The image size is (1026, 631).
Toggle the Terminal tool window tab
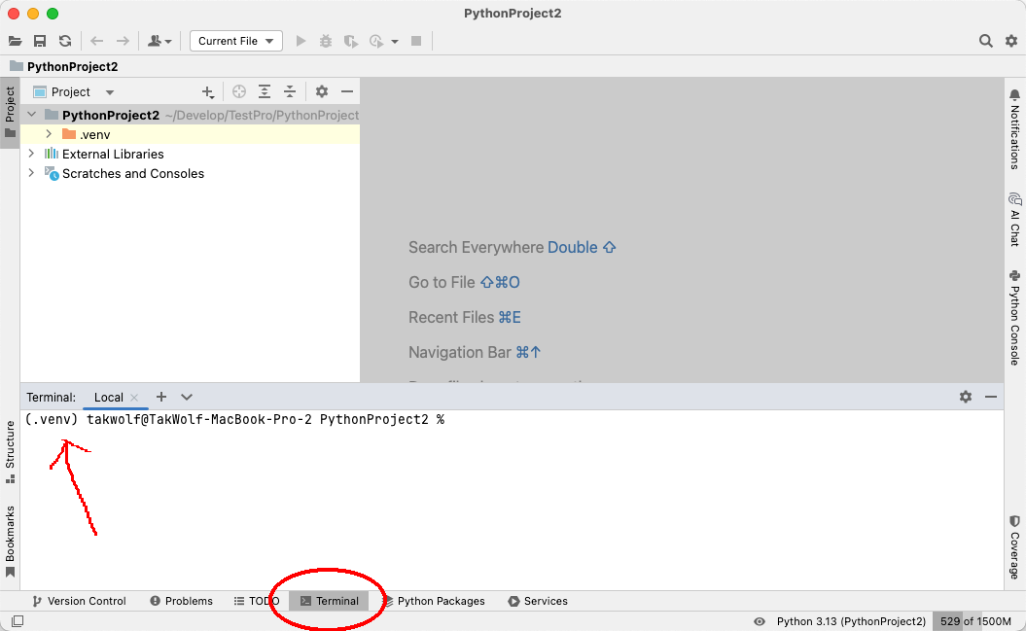click(x=329, y=601)
